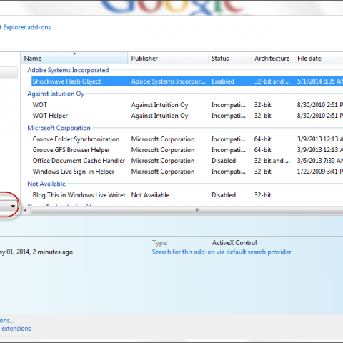
Task: Click the Explorer add-ons heading link
Action: (26, 27)
